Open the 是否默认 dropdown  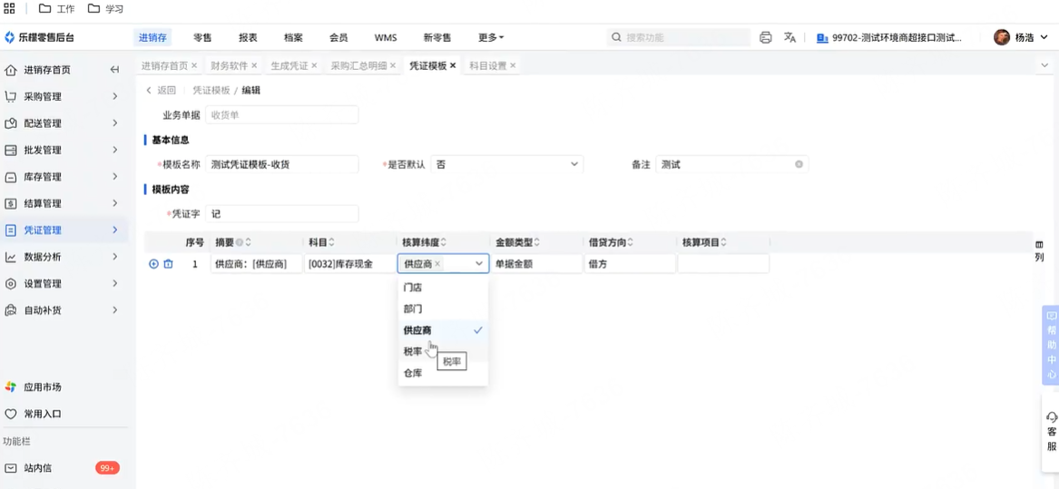tap(506, 164)
